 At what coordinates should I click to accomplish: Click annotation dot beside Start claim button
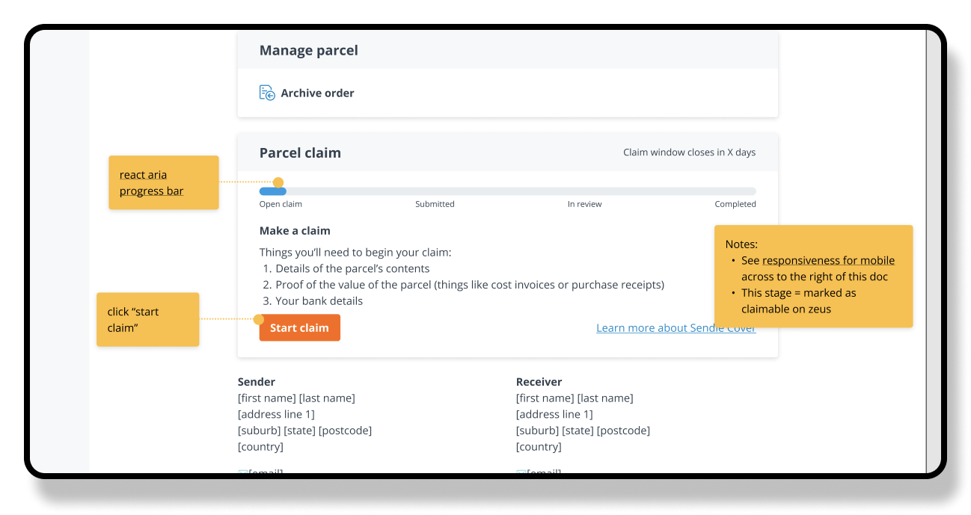(259, 319)
